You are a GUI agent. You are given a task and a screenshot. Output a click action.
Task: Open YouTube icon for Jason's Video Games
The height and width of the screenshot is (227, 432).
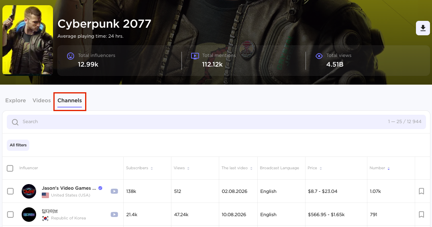[114, 191]
